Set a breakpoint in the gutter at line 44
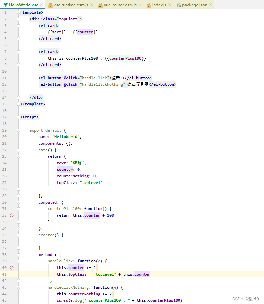264x304 pixels. click(11, 294)
